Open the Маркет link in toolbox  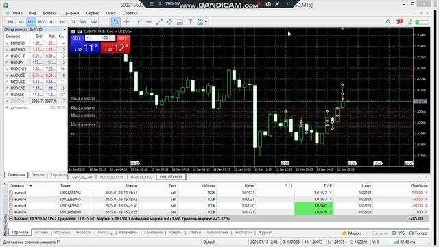352,233
